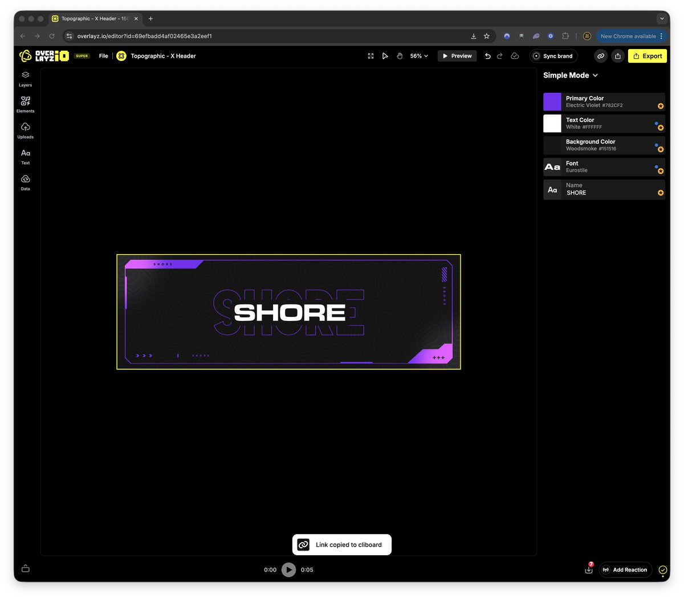The image size is (684, 599).
Task: Click the star badge on Font row
Action: click(661, 171)
